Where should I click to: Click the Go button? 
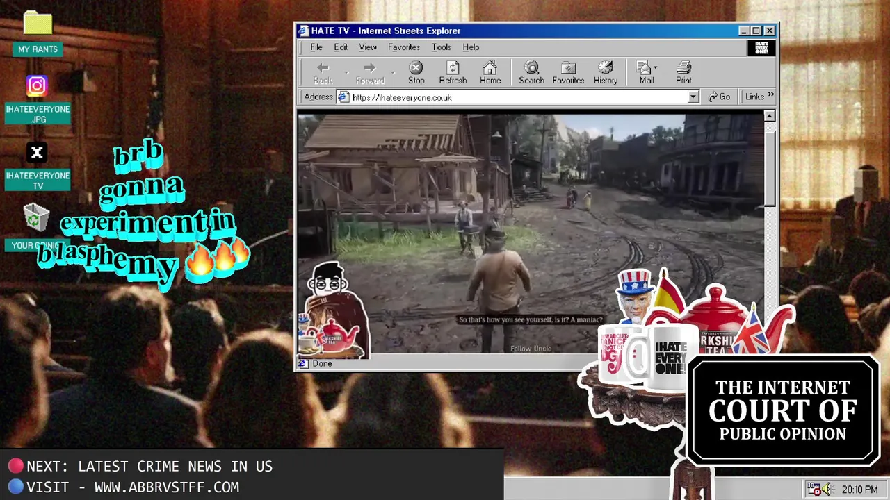point(720,97)
